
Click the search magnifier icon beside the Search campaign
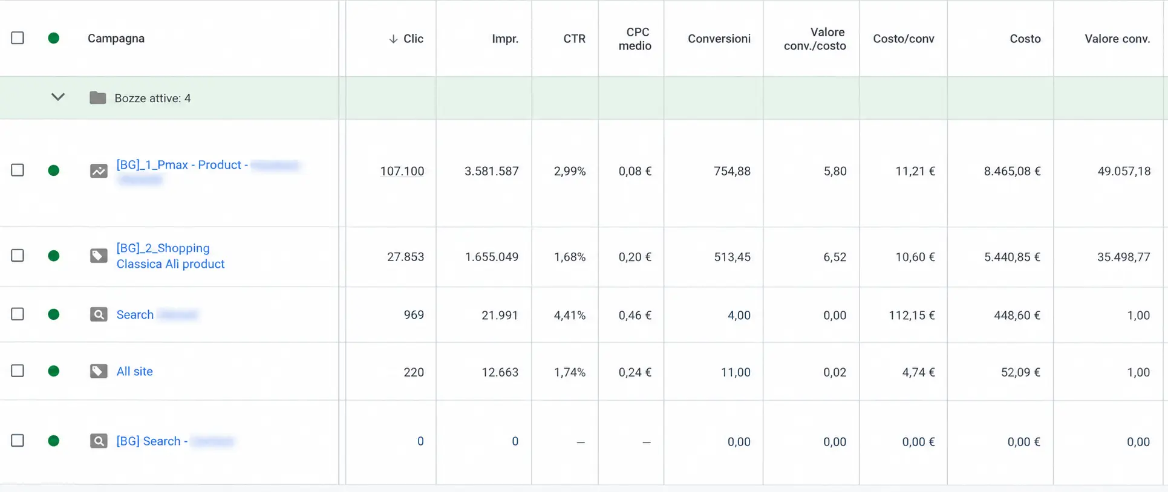pyautogui.click(x=99, y=314)
